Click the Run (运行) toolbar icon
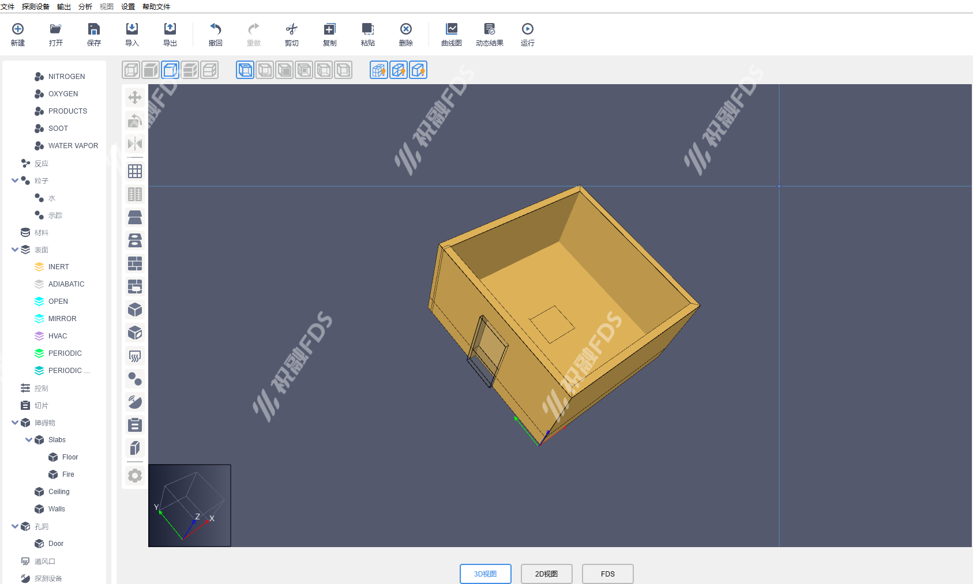This screenshot has height=584, width=973. point(527,35)
